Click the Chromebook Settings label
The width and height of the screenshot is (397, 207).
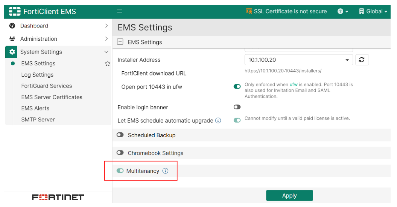point(155,153)
